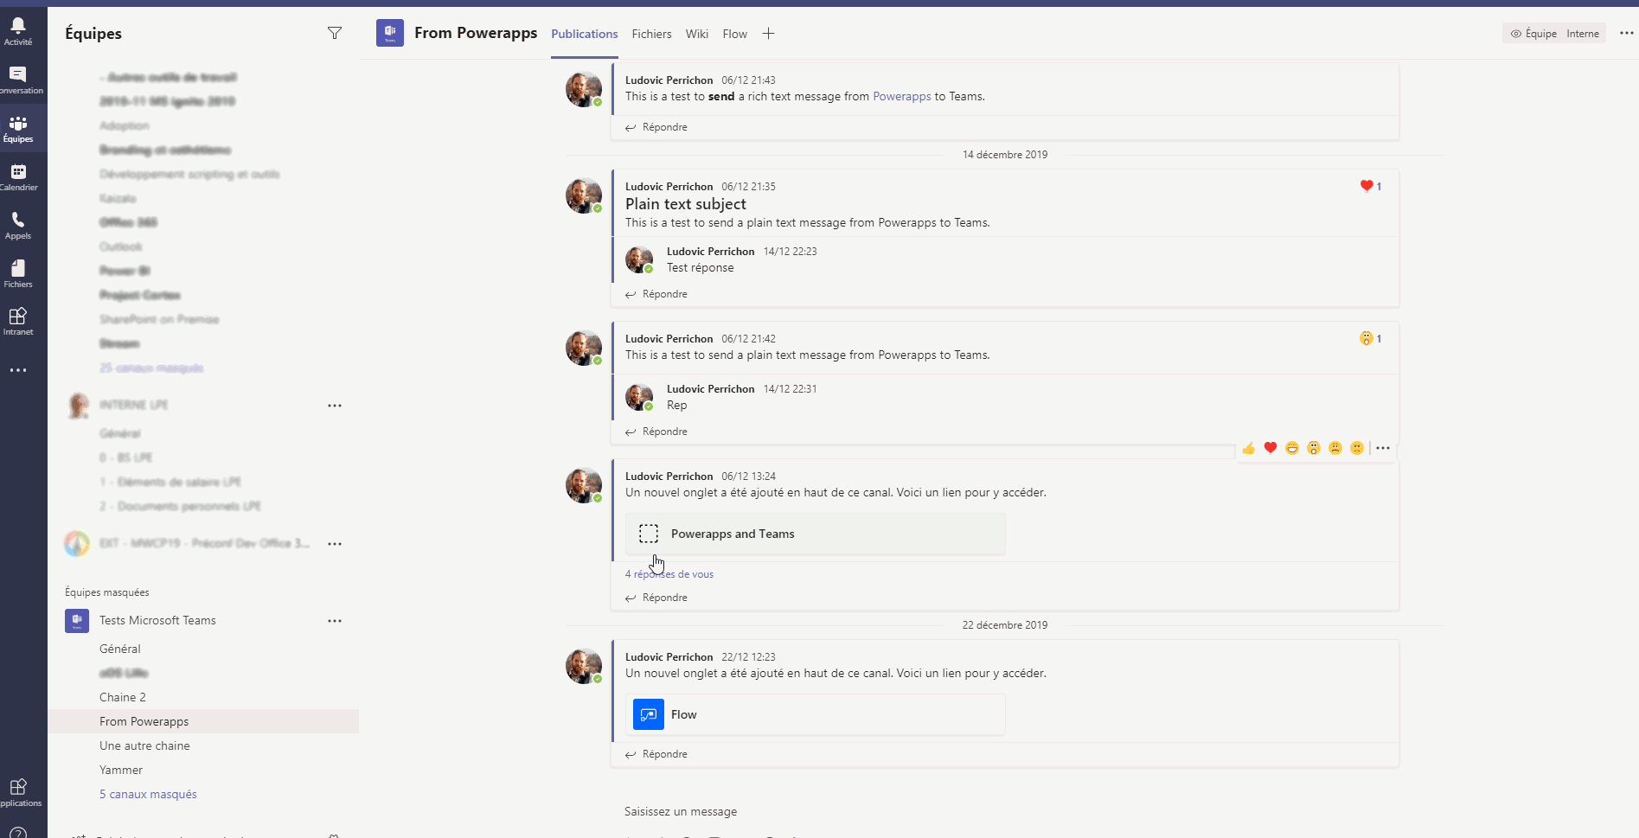This screenshot has height=838, width=1639.
Task: Open the Flow tab card in the last message
Action: 816,714
